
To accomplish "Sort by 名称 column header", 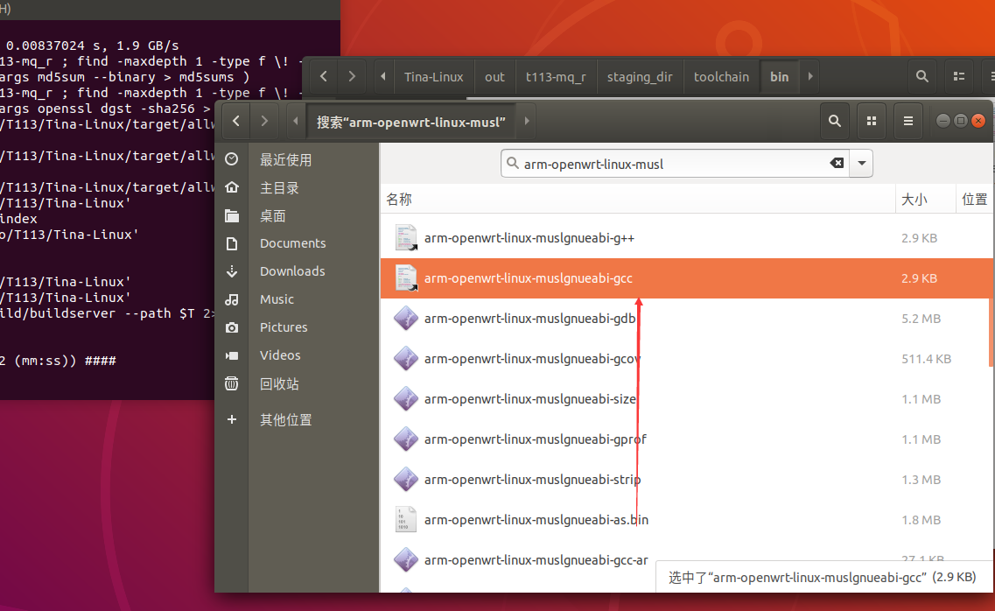I will point(638,200).
